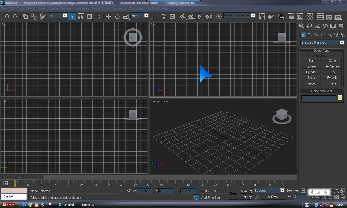Select the Cameras category icon

coord(323,35)
